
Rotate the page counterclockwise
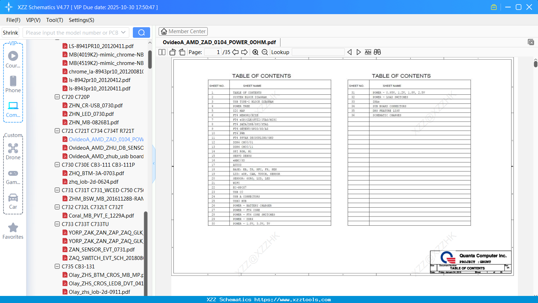pyautogui.click(x=173, y=52)
